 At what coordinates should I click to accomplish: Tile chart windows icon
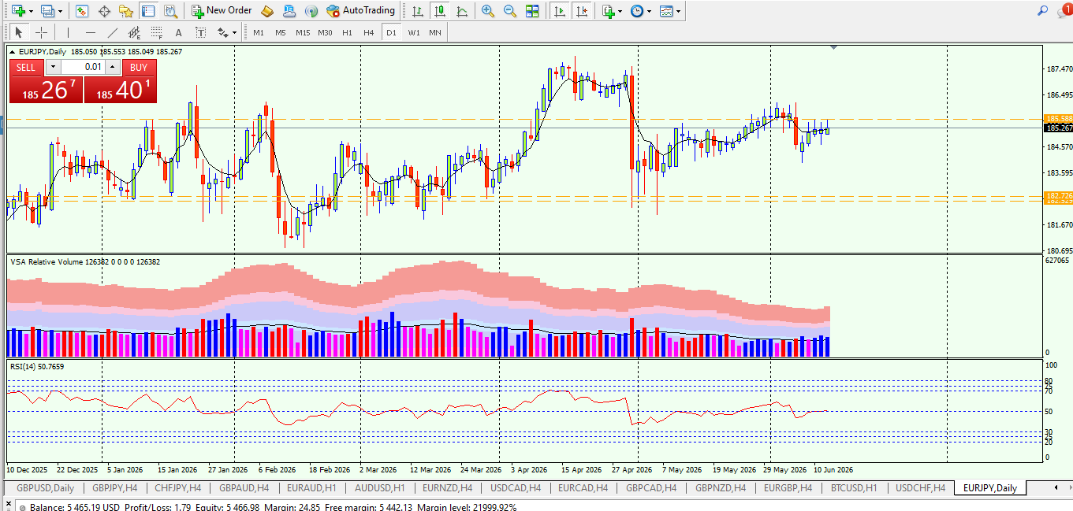point(532,10)
